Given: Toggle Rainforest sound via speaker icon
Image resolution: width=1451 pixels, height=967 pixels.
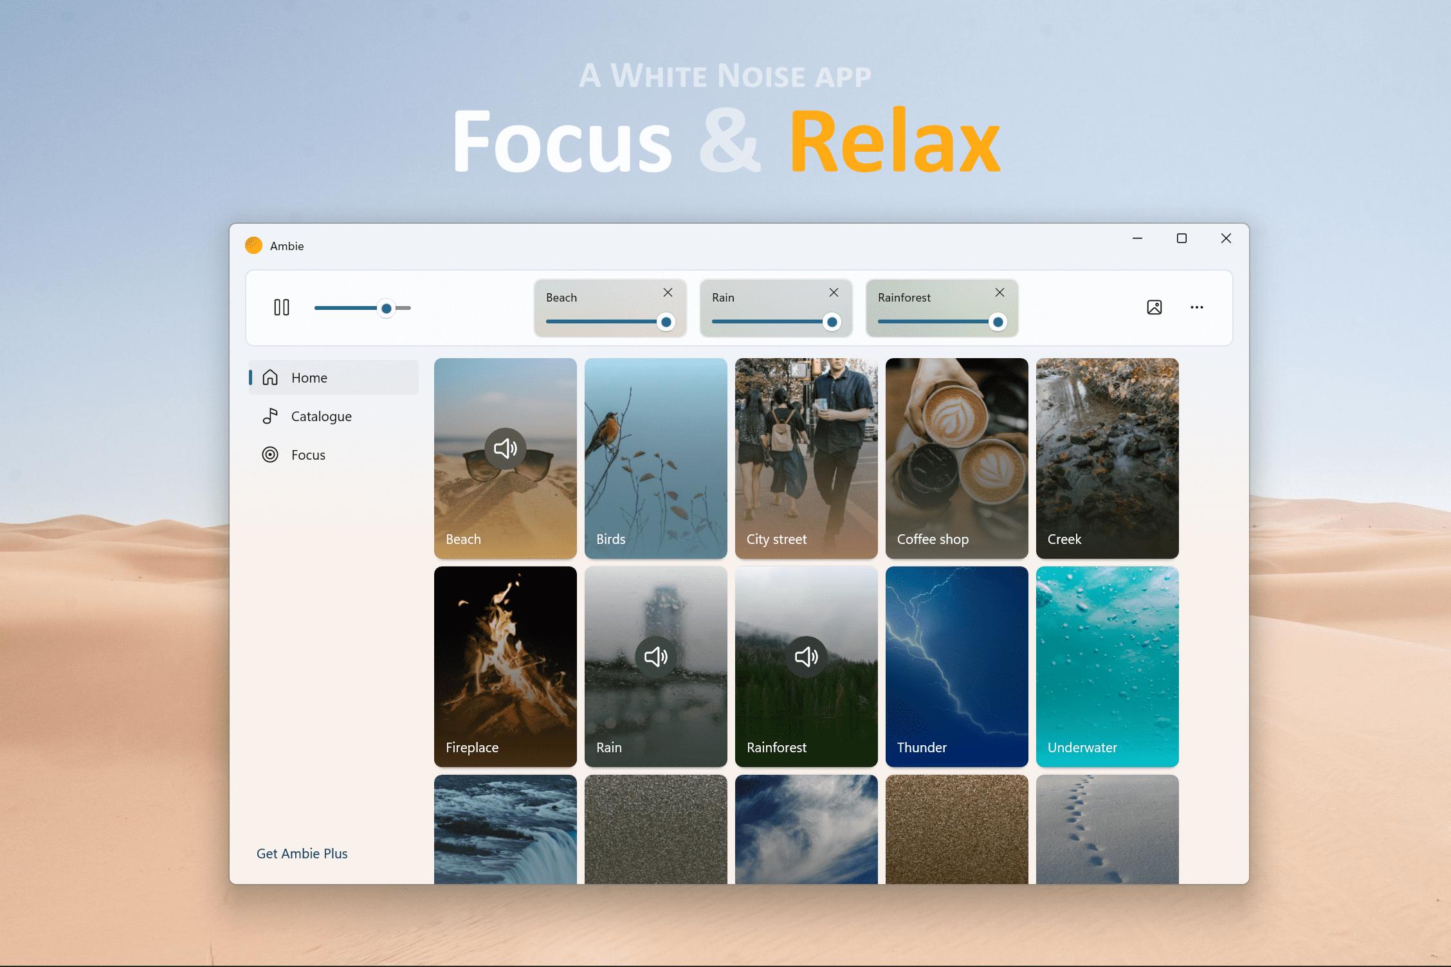Looking at the screenshot, I should pos(807,656).
